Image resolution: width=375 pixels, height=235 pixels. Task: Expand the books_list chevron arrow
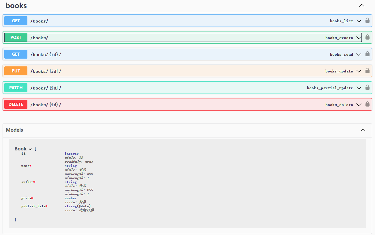pos(359,21)
